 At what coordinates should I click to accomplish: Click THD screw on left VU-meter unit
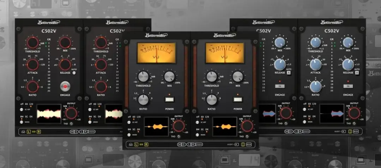tap(179, 136)
